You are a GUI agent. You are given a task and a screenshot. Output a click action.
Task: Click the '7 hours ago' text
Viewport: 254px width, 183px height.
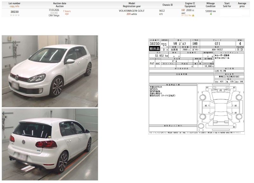click(x=67, y=12)
